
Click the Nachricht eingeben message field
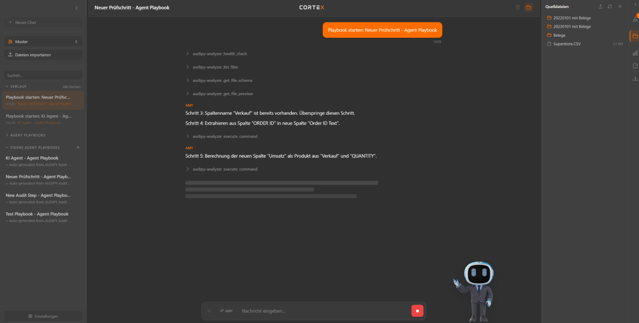(319, 311)
